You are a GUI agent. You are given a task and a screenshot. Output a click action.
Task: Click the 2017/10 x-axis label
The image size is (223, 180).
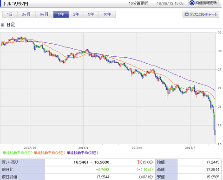click(x=30, y=148)
